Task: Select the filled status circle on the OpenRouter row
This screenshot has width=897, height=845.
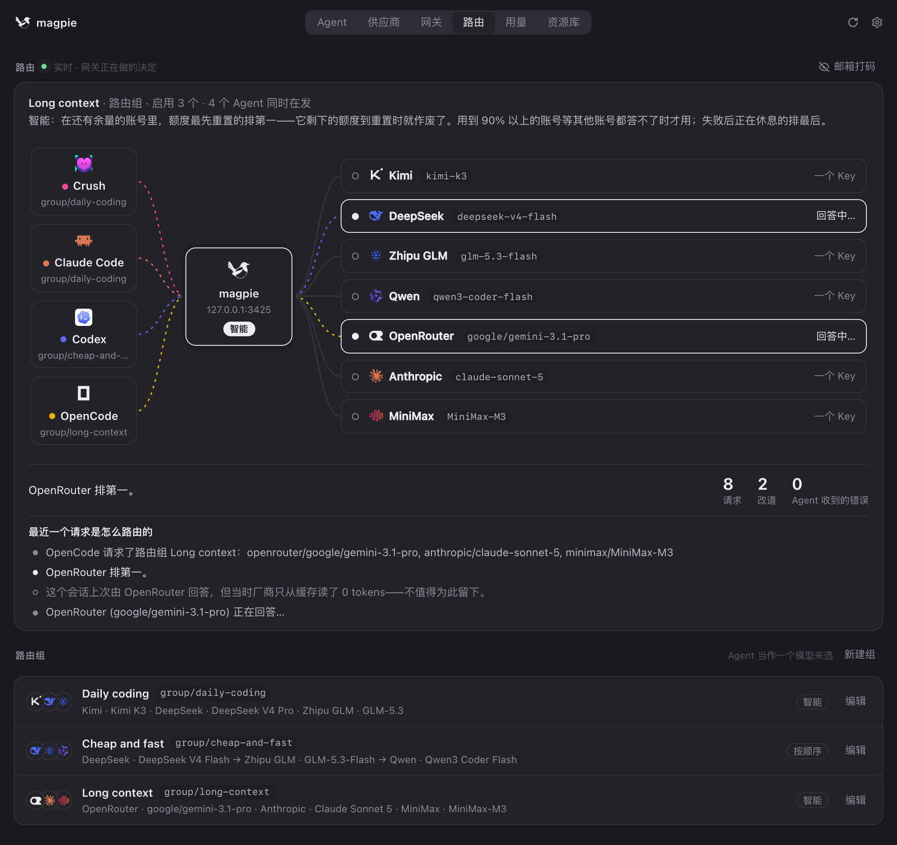Action: pyautogui.click(x=355, y=336)
